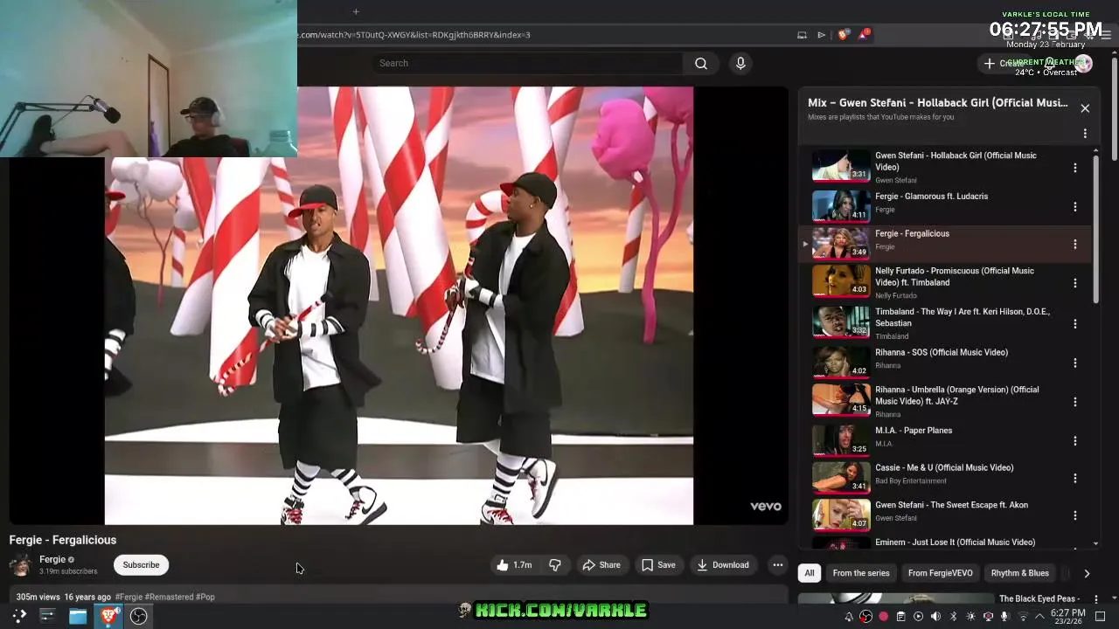Open the volume speaker tray icon

(935, 617)
